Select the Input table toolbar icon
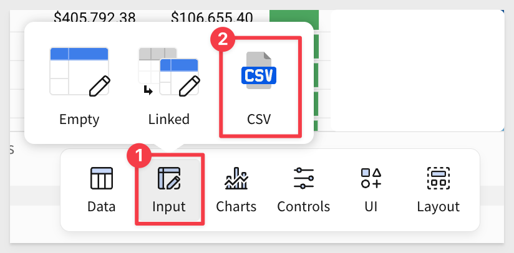The image size is (514, 253). pos(169,178)
